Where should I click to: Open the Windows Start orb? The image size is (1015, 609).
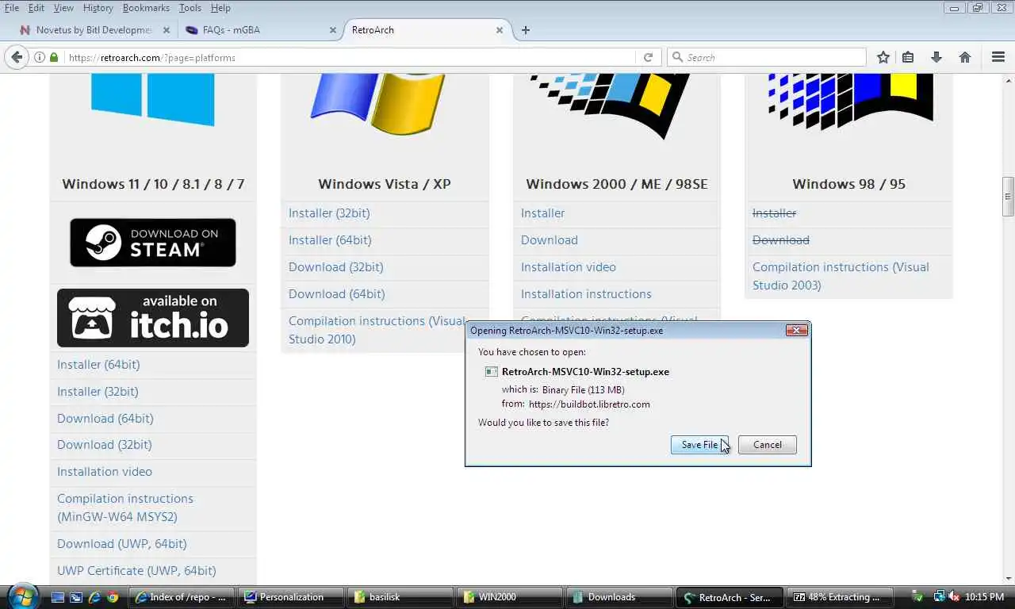tap(22, 596)
